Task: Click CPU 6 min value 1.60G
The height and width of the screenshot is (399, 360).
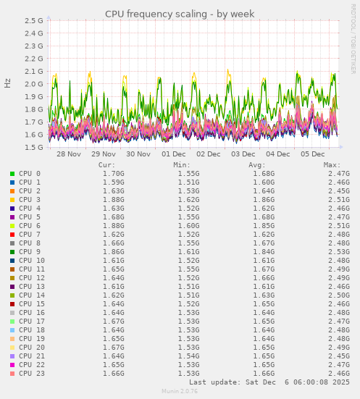Action: point(188,226)
